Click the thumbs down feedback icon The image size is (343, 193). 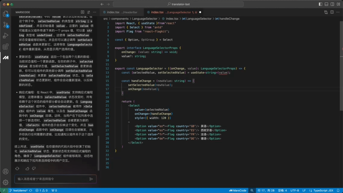point(34,169)
